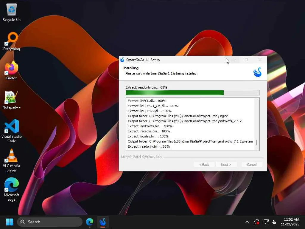Select the 'Extract: fscache.bin... 100%' log line
The image size is (305, 229).
(149, 131)
